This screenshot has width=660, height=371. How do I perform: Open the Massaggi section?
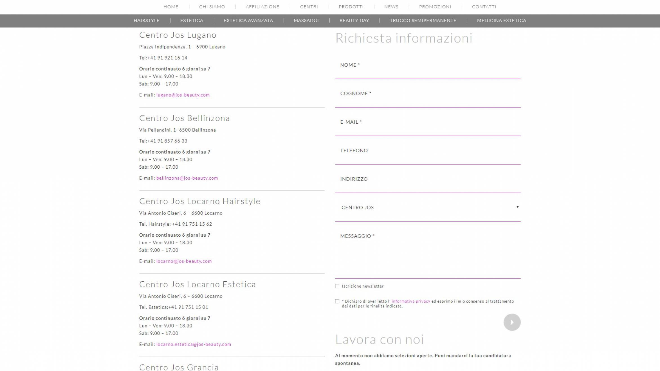(306, 21)
